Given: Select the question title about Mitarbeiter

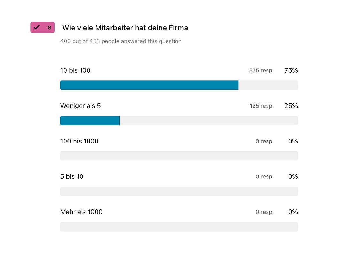Looking at the screenshot, I should click(x=125, y=28).
